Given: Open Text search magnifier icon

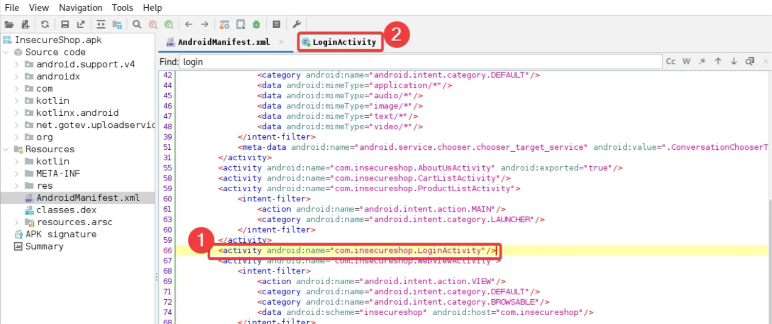Looking at the screenshot, I should pos(137,24).
